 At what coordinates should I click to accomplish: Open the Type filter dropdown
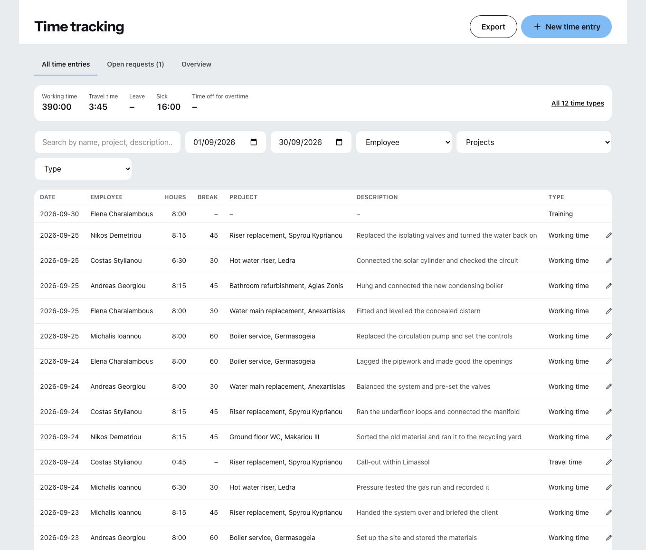[83, 169]
